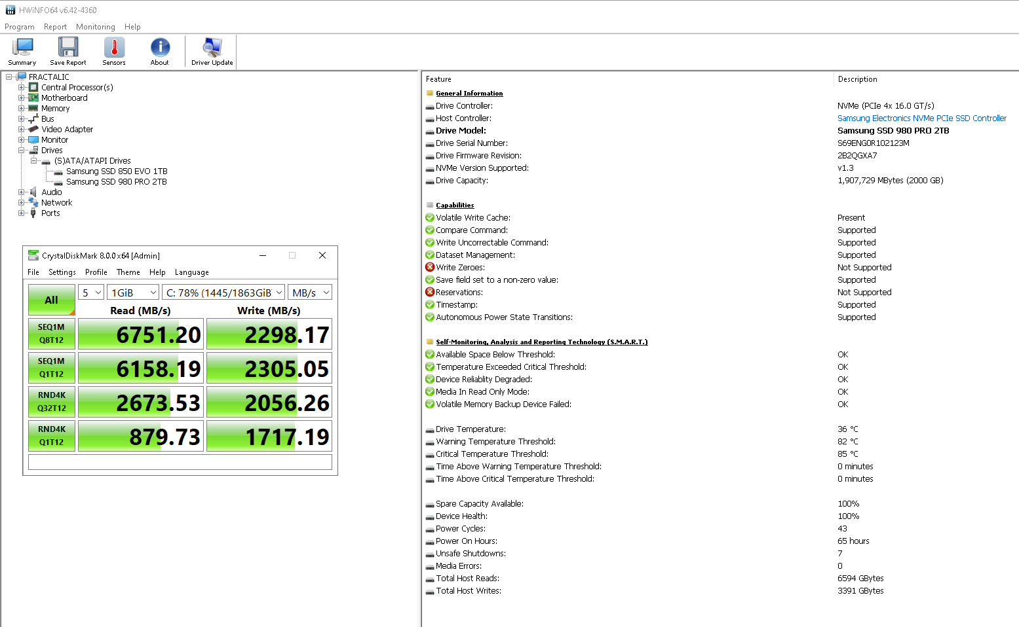Open the Settings menu in CrystalDiskMark
Image resolution: width=1019 pixels, height=627 pixels.
[62, 272]
